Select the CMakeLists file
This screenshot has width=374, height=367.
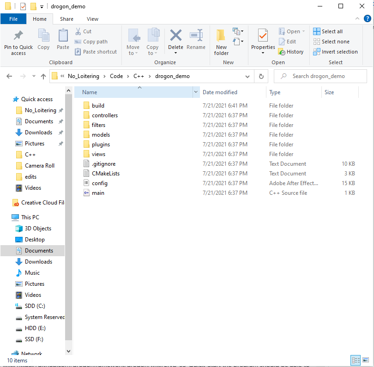(x=106, y=174)
